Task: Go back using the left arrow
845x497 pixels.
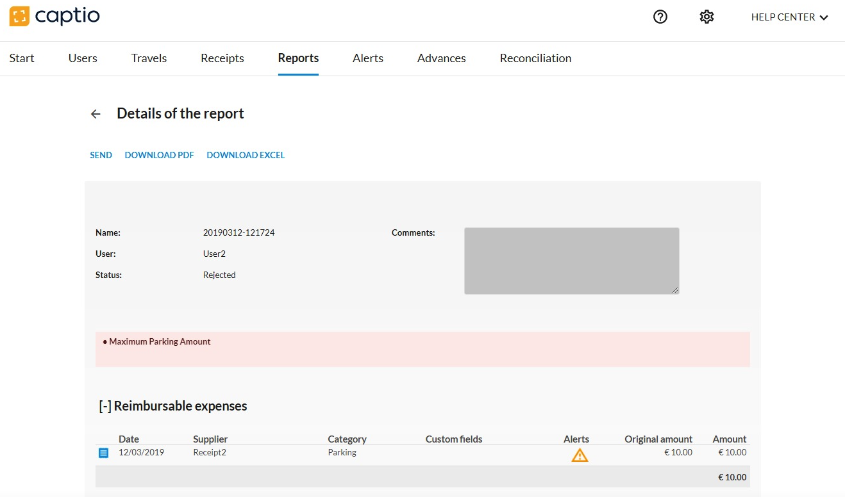Action: [x=96, y=114]
